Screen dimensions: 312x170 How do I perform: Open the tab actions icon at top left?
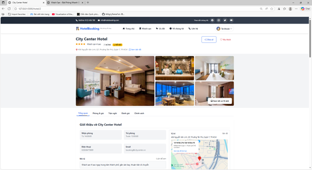click(x=3, y=3)
